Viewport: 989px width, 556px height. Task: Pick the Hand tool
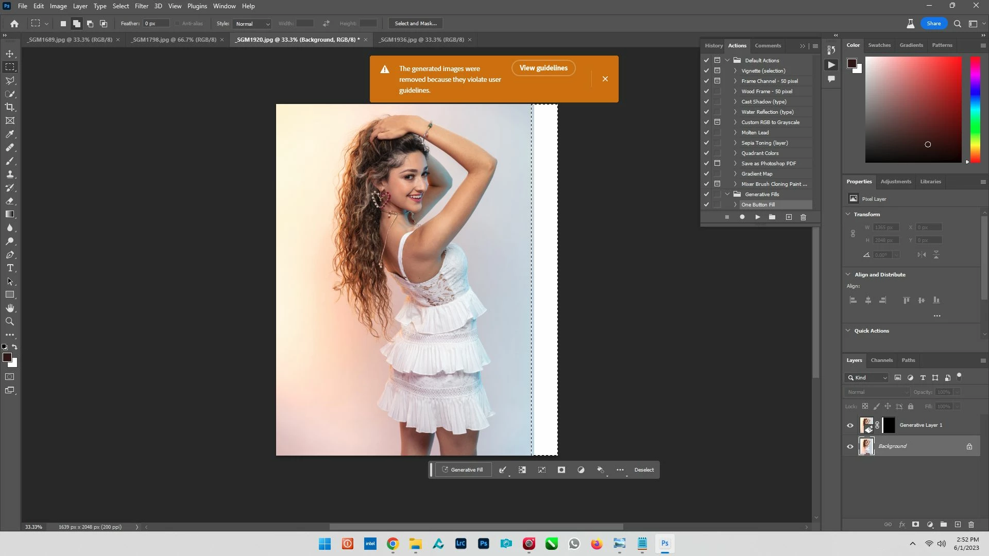point(10,308)
